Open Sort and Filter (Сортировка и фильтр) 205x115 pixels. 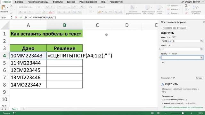(196, 10)
